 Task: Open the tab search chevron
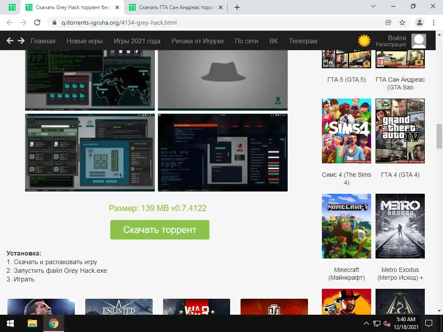(373, 6)
